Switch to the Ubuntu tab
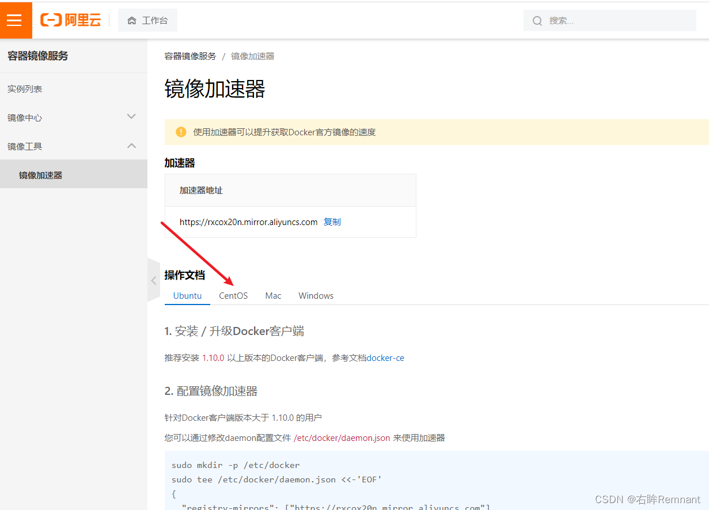The height and width of the screenshot is (510, 709). coord(187,295)
